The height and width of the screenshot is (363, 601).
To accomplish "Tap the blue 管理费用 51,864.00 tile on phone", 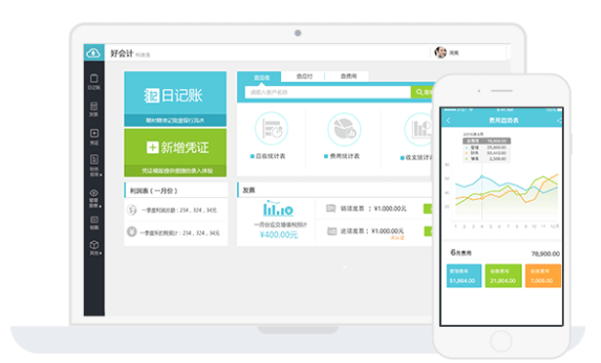I will [463, 275].
